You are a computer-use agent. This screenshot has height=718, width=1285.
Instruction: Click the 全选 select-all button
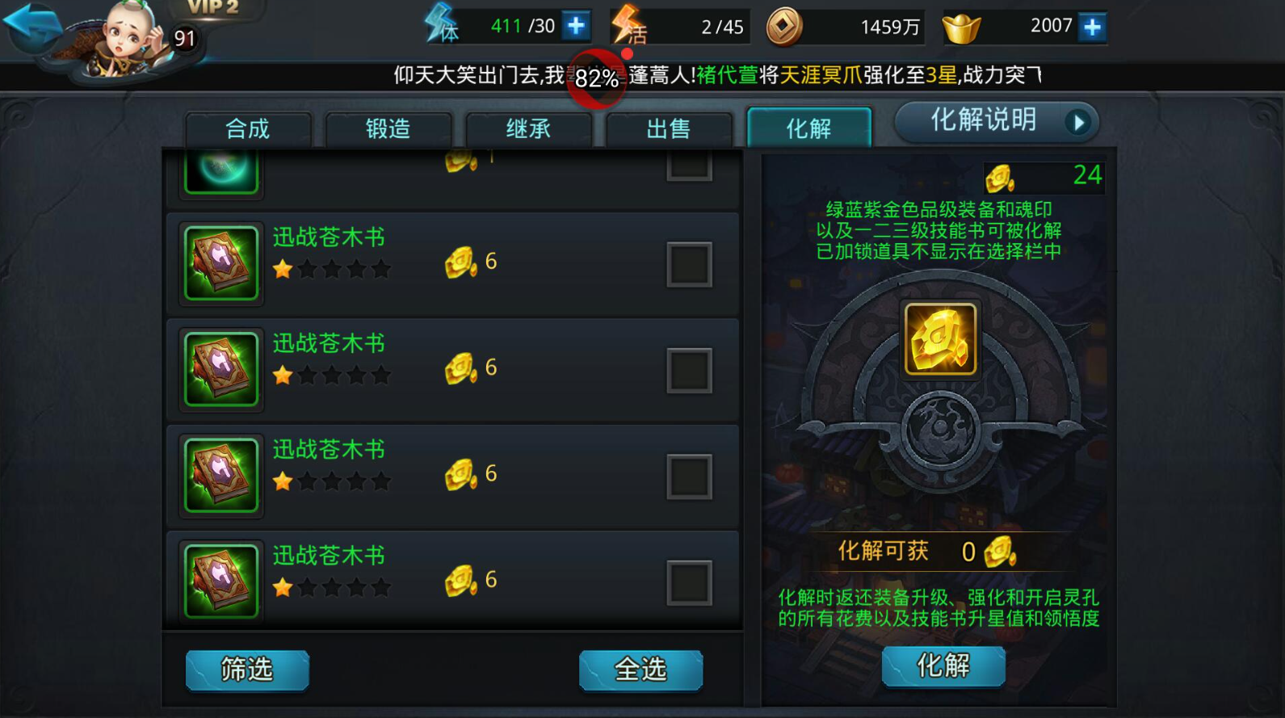[x=640, y=670]
